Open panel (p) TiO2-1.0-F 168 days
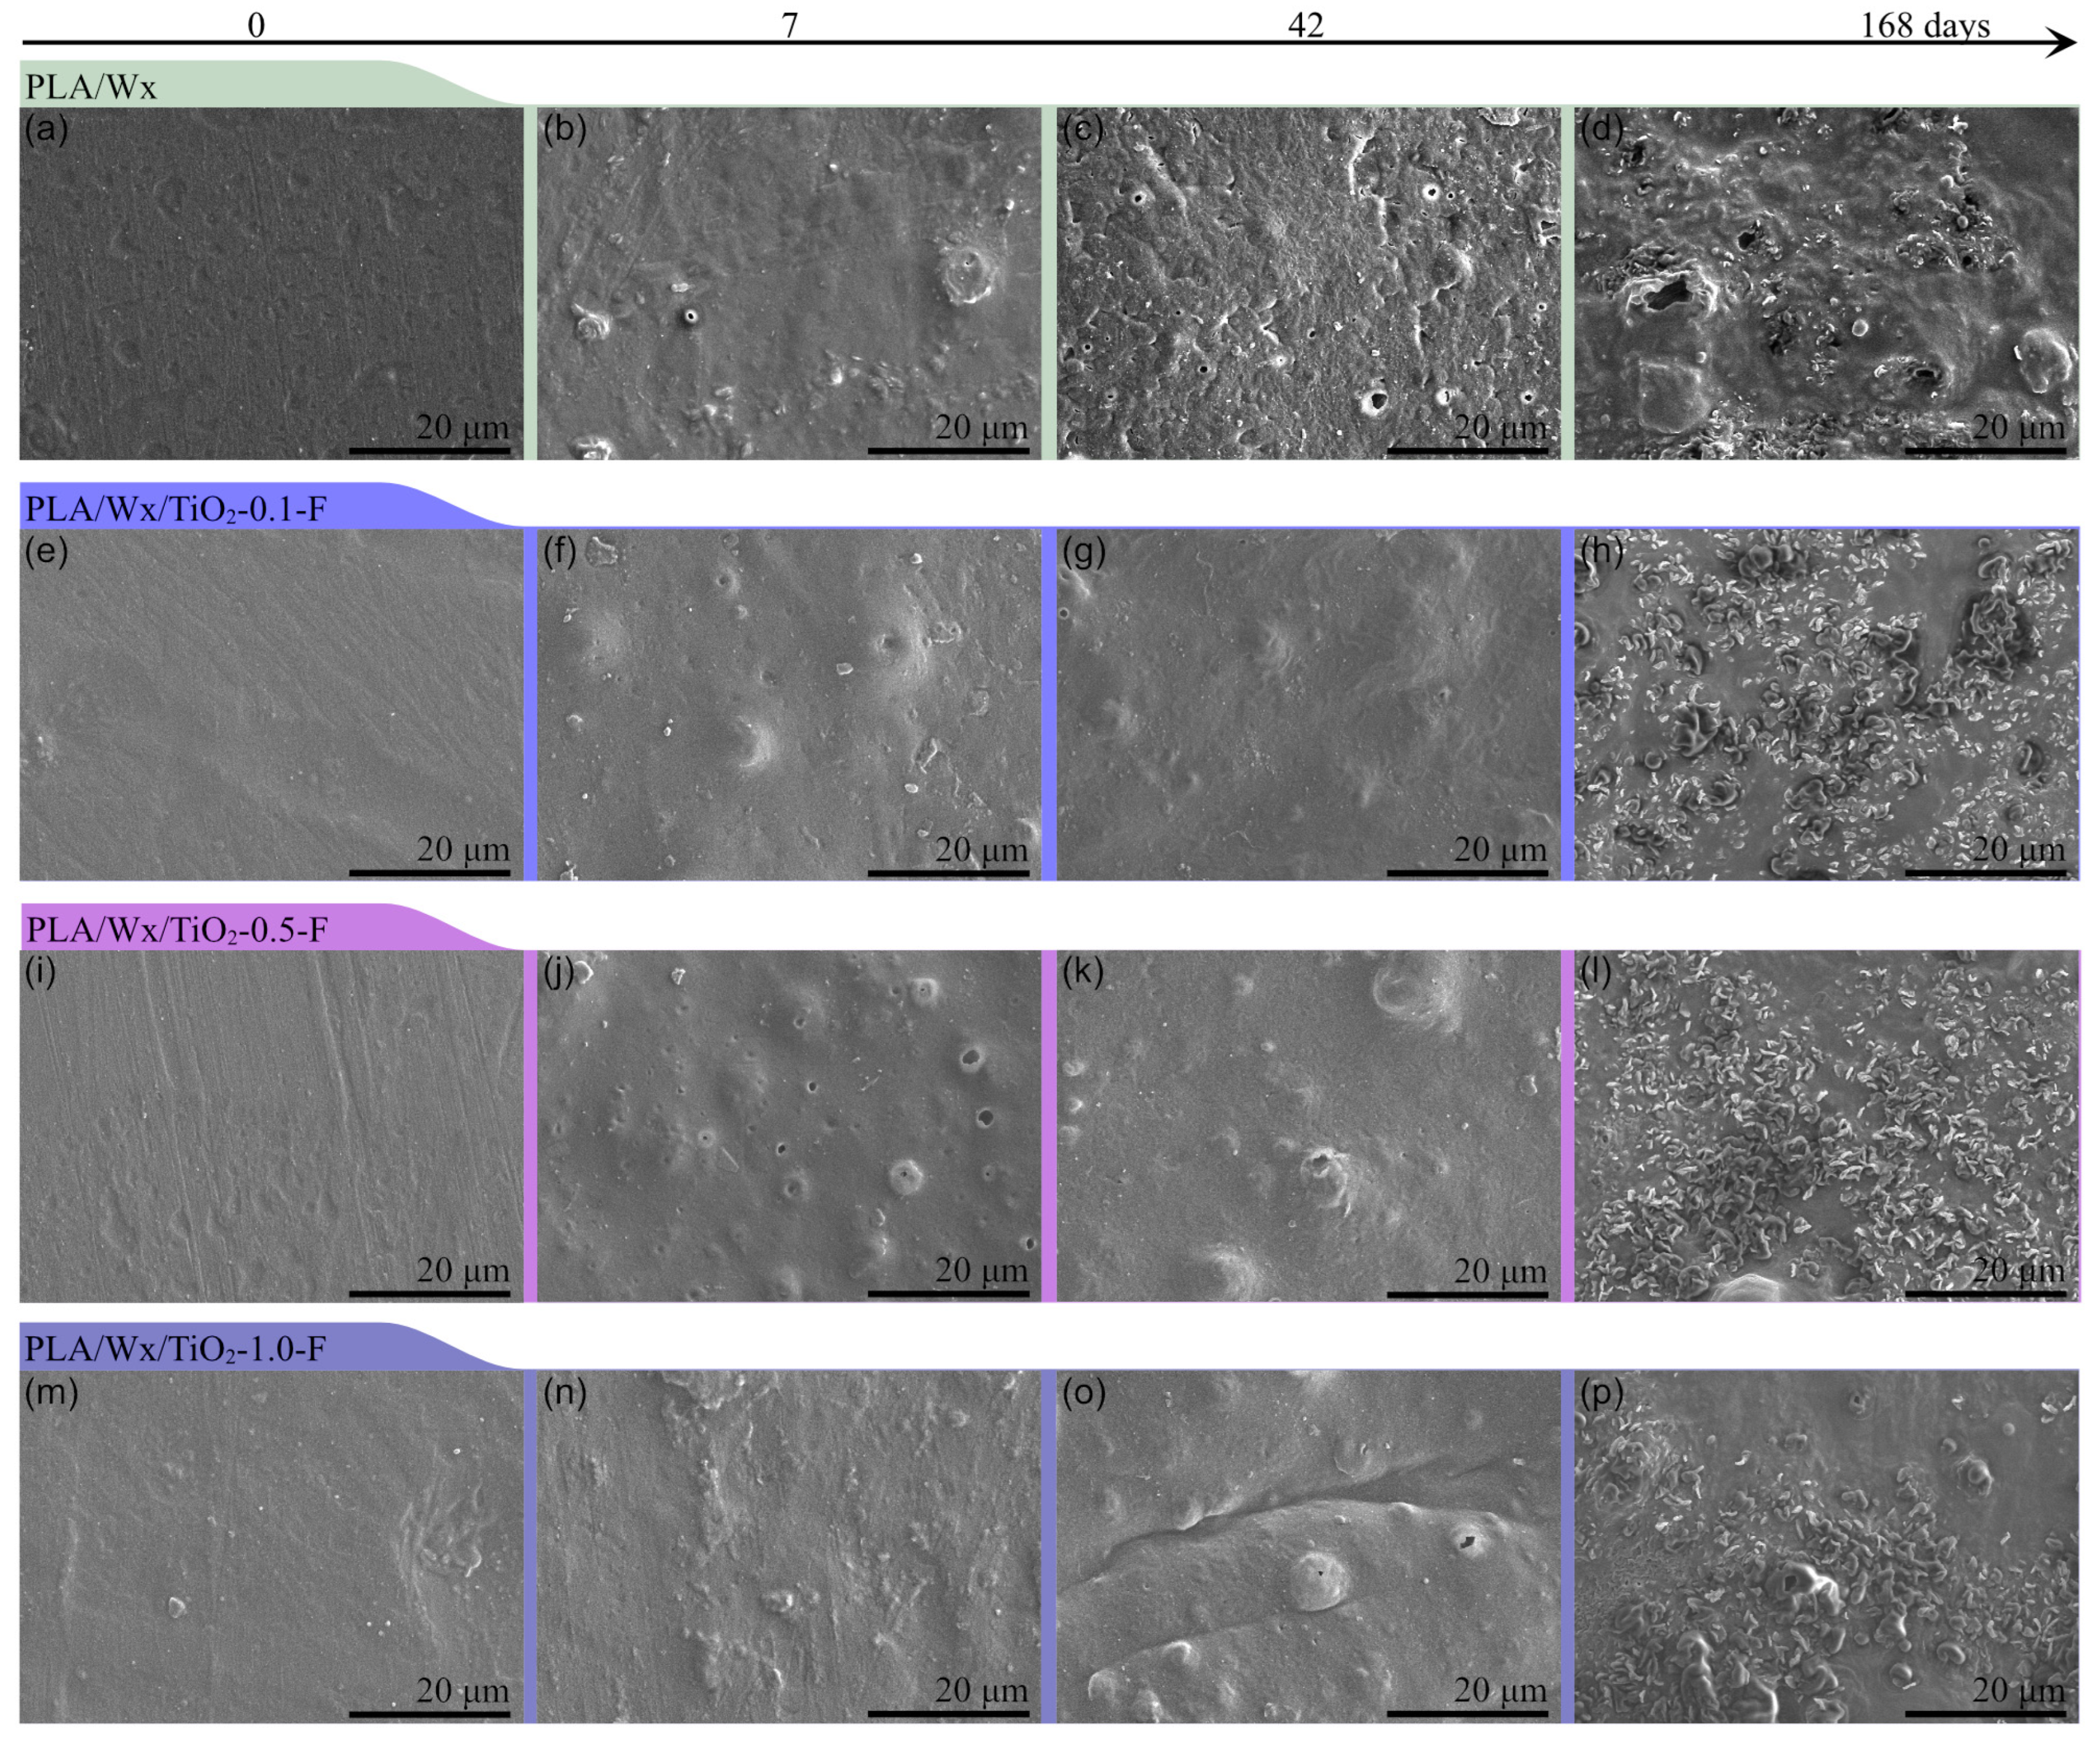2100x1746 pixels. (1826, 1546)
